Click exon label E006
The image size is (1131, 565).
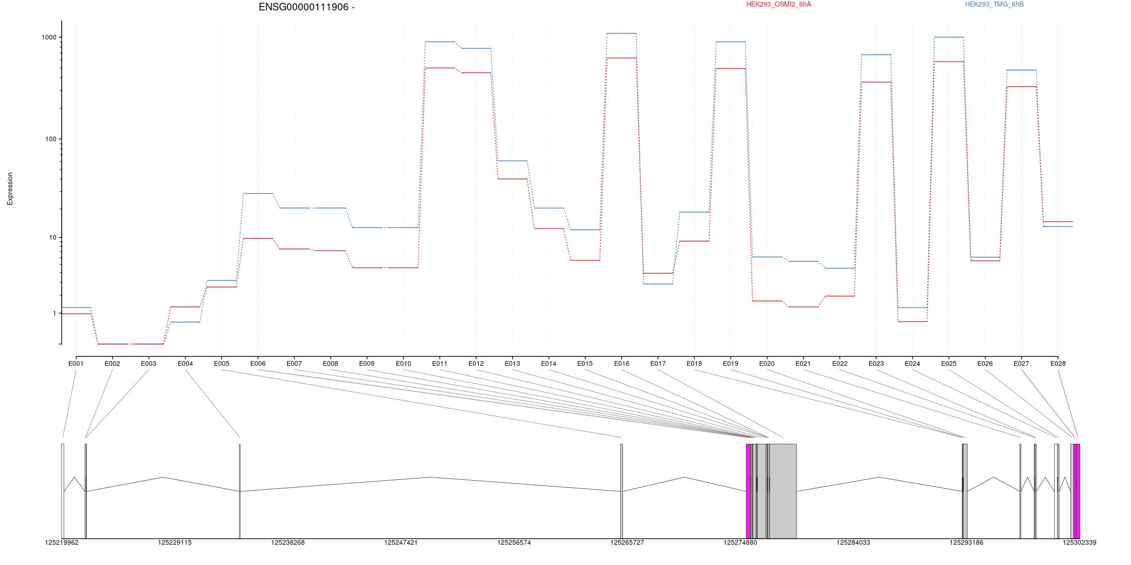click(x=258, y=363)
